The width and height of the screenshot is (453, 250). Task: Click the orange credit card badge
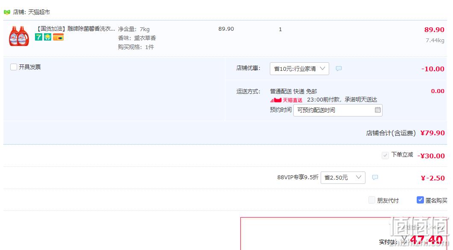point(58,37)
